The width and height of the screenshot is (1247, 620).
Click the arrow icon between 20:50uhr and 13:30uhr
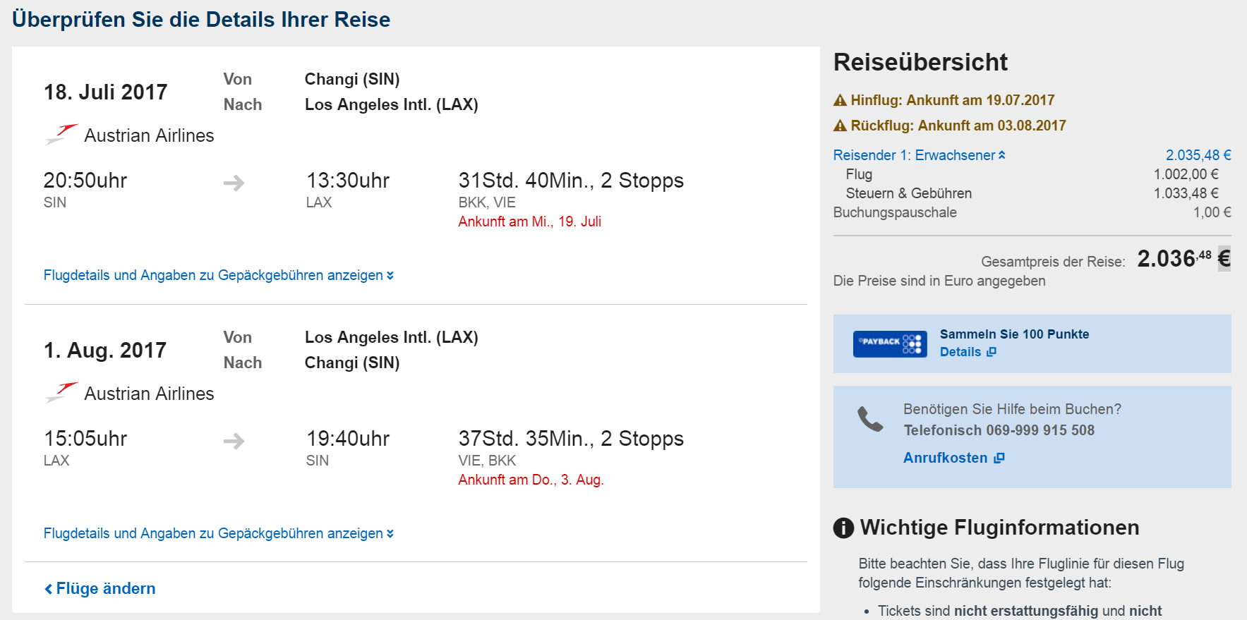click(x=234, y=183)
